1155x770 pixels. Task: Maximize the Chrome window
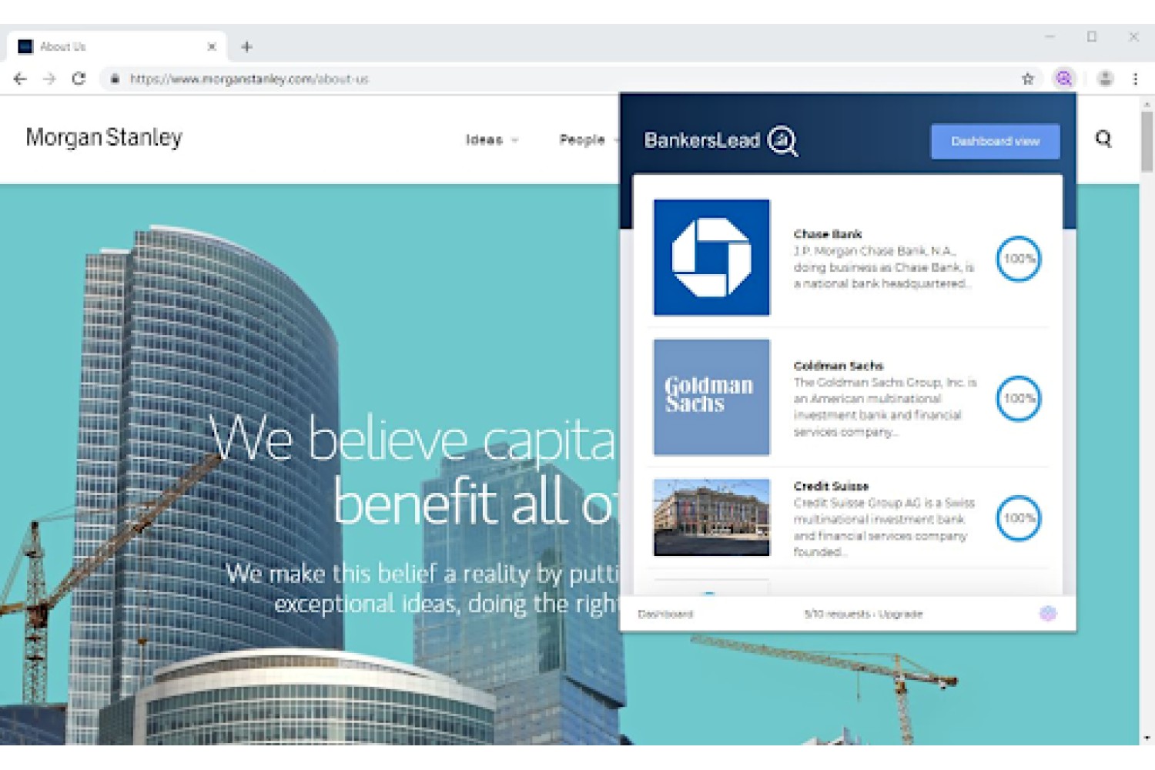[1092, 36]
